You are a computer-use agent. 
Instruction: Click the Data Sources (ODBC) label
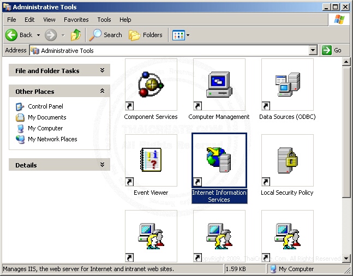[288, 117]
